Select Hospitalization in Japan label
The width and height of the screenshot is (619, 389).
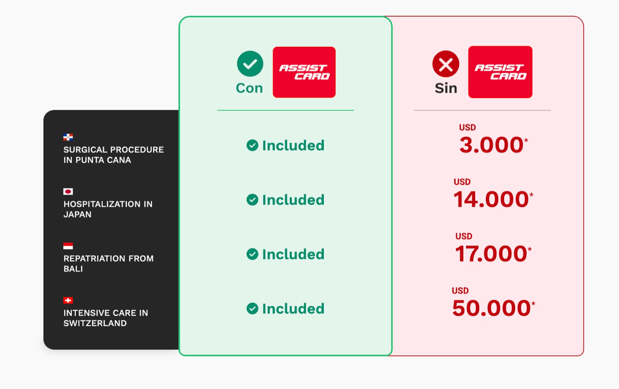[108, 209]
